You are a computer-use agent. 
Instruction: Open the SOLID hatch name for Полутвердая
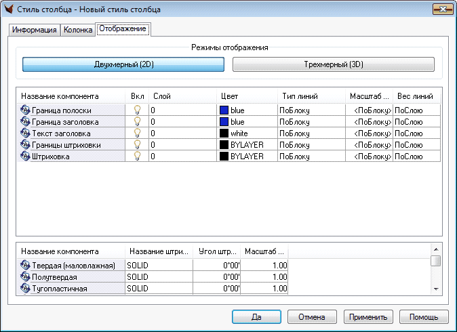pyautogui.click(x=158, y=277)
